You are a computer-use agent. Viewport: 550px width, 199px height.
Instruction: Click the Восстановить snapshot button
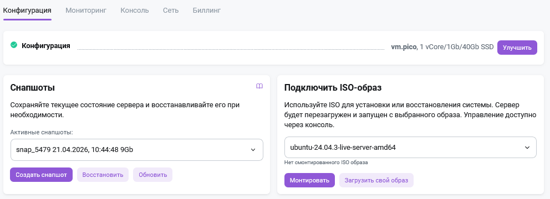pyautogui.click(x=103, y=175)
